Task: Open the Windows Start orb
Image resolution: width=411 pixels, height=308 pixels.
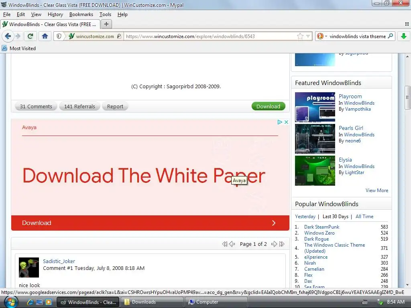Action: click(x=11, y=302)
